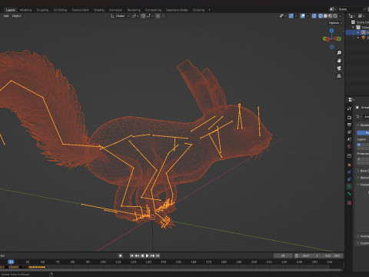Click the blue playhead marker on timeline
Image resolution: width=369 pixels, height=277 pixels.
11,262
